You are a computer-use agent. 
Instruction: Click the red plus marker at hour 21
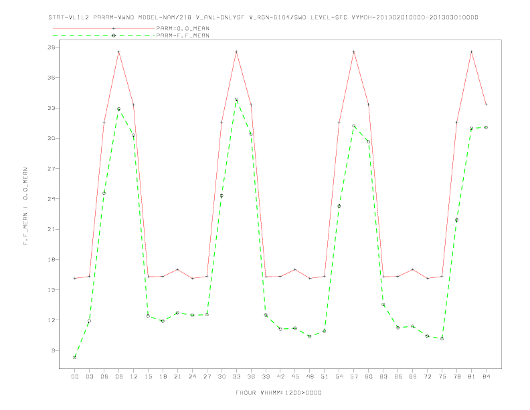177,269
